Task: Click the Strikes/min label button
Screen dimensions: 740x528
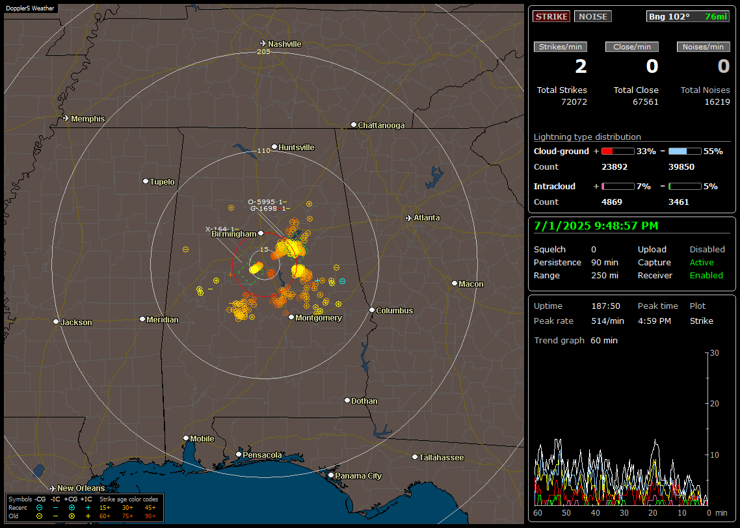Action: pyautogui.click(x=560, y=47)
